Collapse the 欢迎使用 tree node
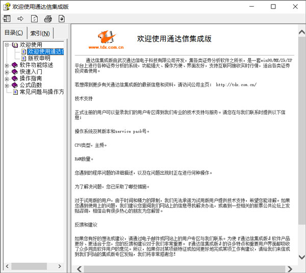The image size is (306, 273). tap(7, 45)
